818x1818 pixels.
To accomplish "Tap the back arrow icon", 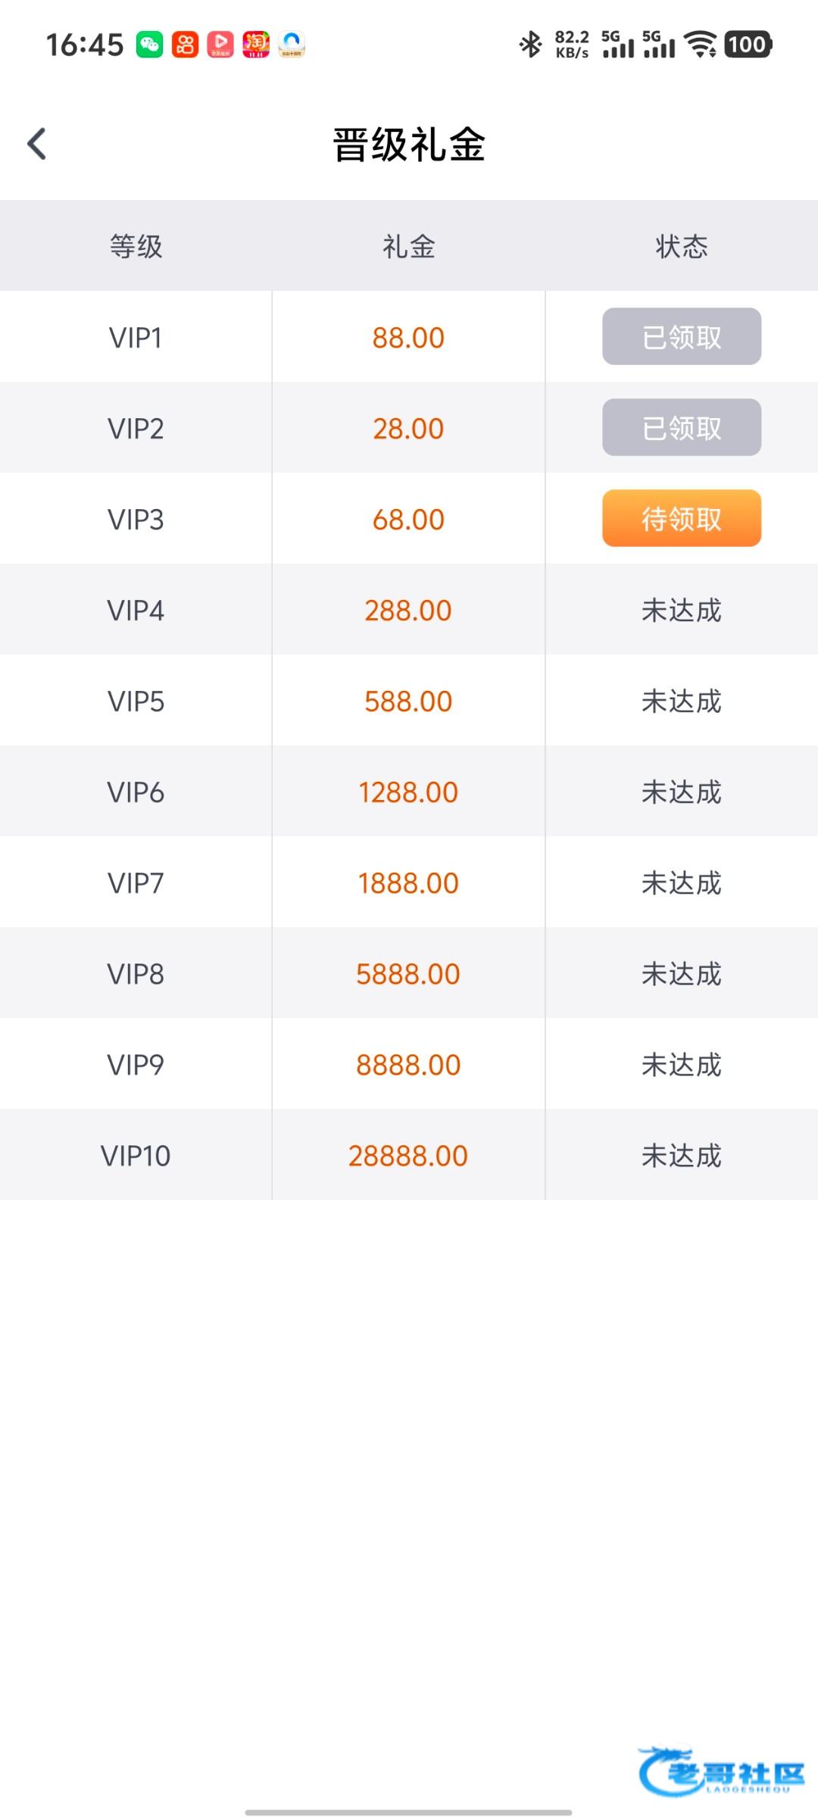I will click(37, 144).
